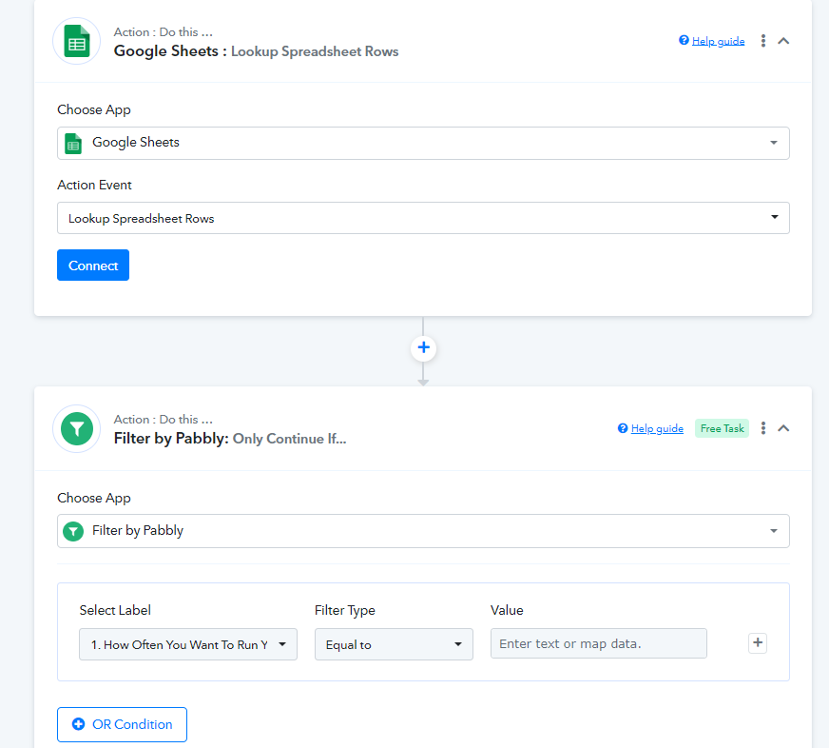Image resolution: width=829 pixels, height=748 pixels.
Task: Collapse the Filter by Pabbly action step
Action: click(x=783, y=428)
